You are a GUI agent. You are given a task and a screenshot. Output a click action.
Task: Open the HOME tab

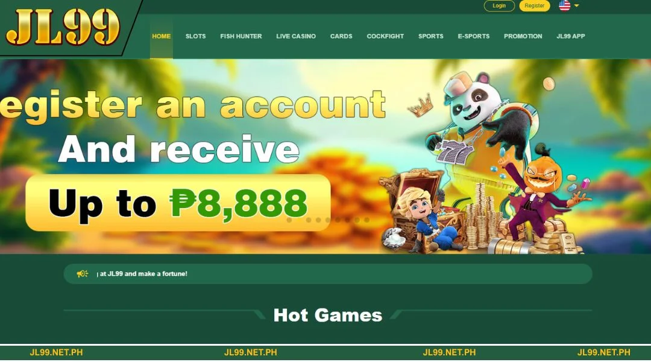coord(161,36)
